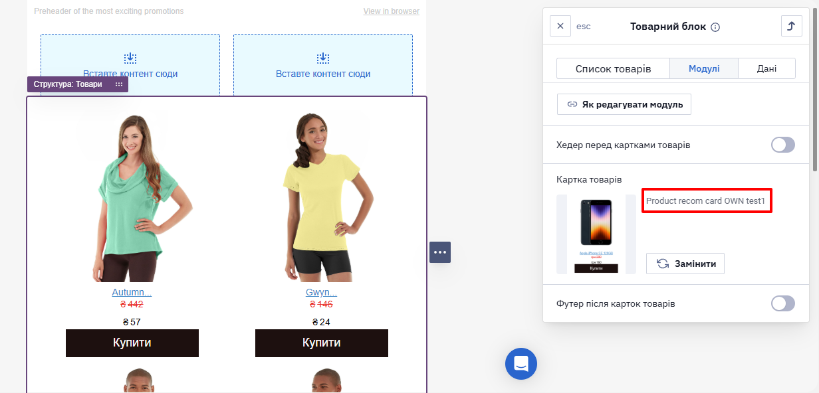
Task: Click the current price ₴ 24
Action: click(x=321, y=322)
